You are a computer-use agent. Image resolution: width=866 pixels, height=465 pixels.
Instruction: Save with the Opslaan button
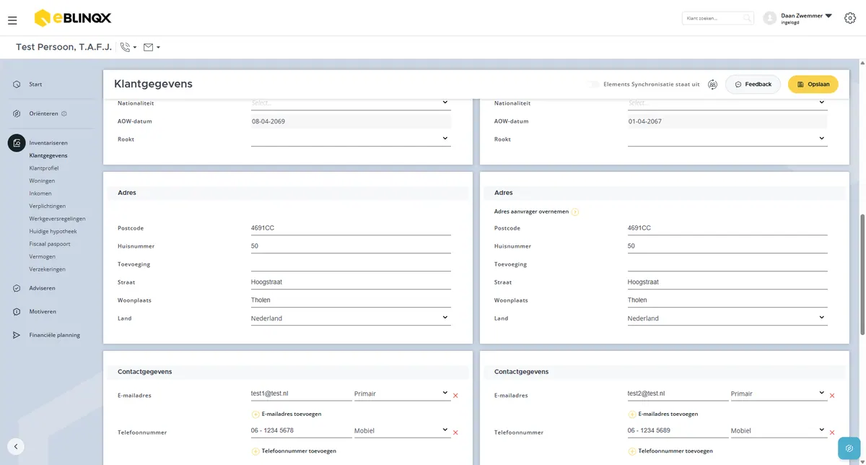click(813, 84)
